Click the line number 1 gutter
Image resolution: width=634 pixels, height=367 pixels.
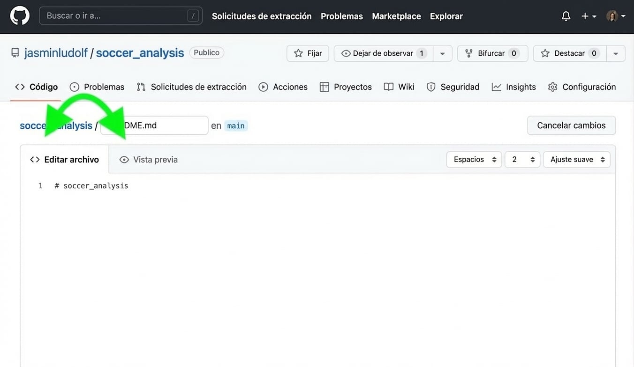tap(40, 186)
